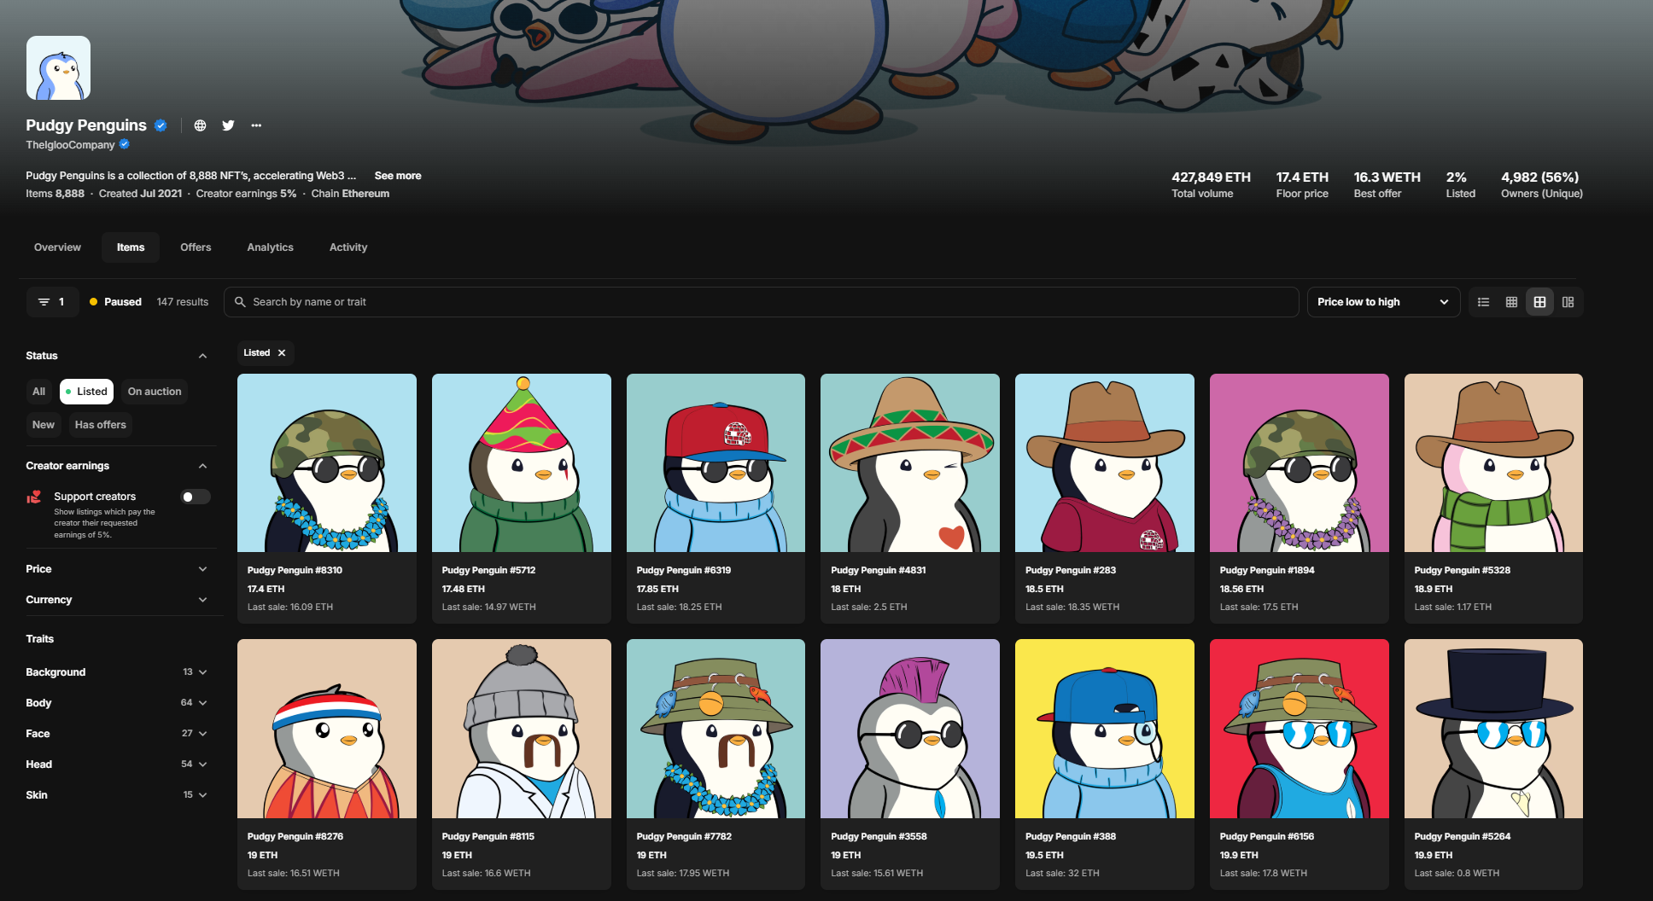Screen dimensions: 1653x901
Task: Toggle the filter panel button
Action: [x=52, y=302]
